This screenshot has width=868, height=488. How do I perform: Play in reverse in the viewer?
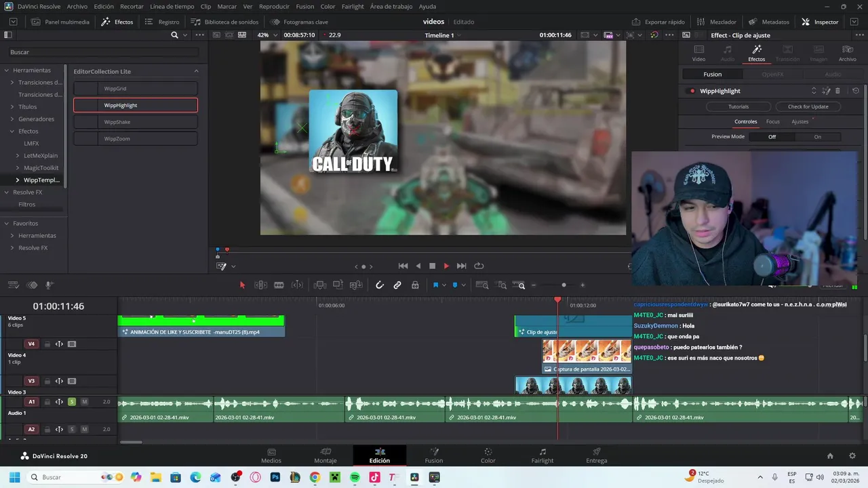(x=418, y=266)
